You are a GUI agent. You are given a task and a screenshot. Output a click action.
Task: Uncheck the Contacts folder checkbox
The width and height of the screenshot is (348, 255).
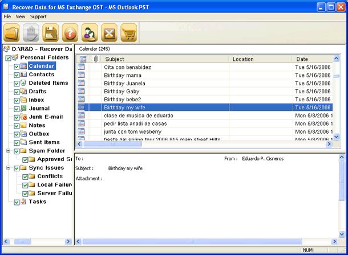(x=17, y=75)
